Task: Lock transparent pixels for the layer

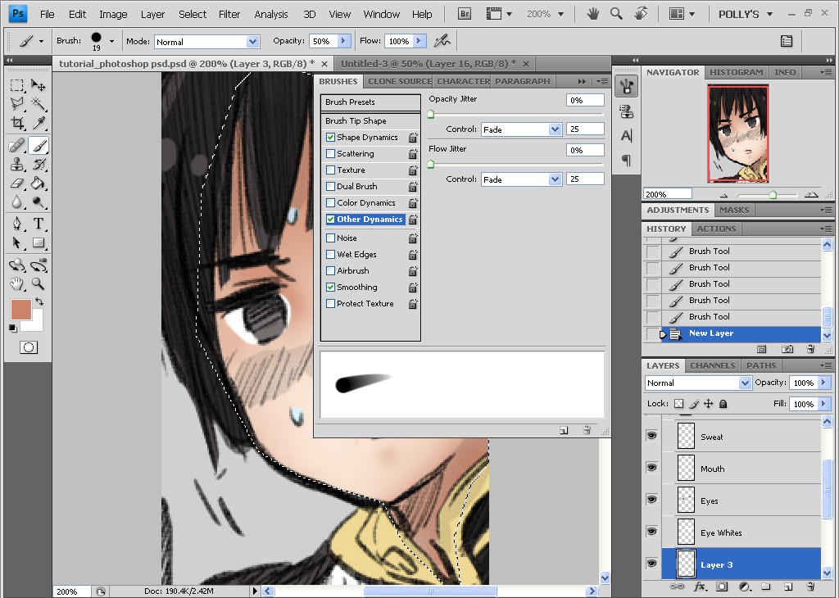Action: [x=678, y=404]
